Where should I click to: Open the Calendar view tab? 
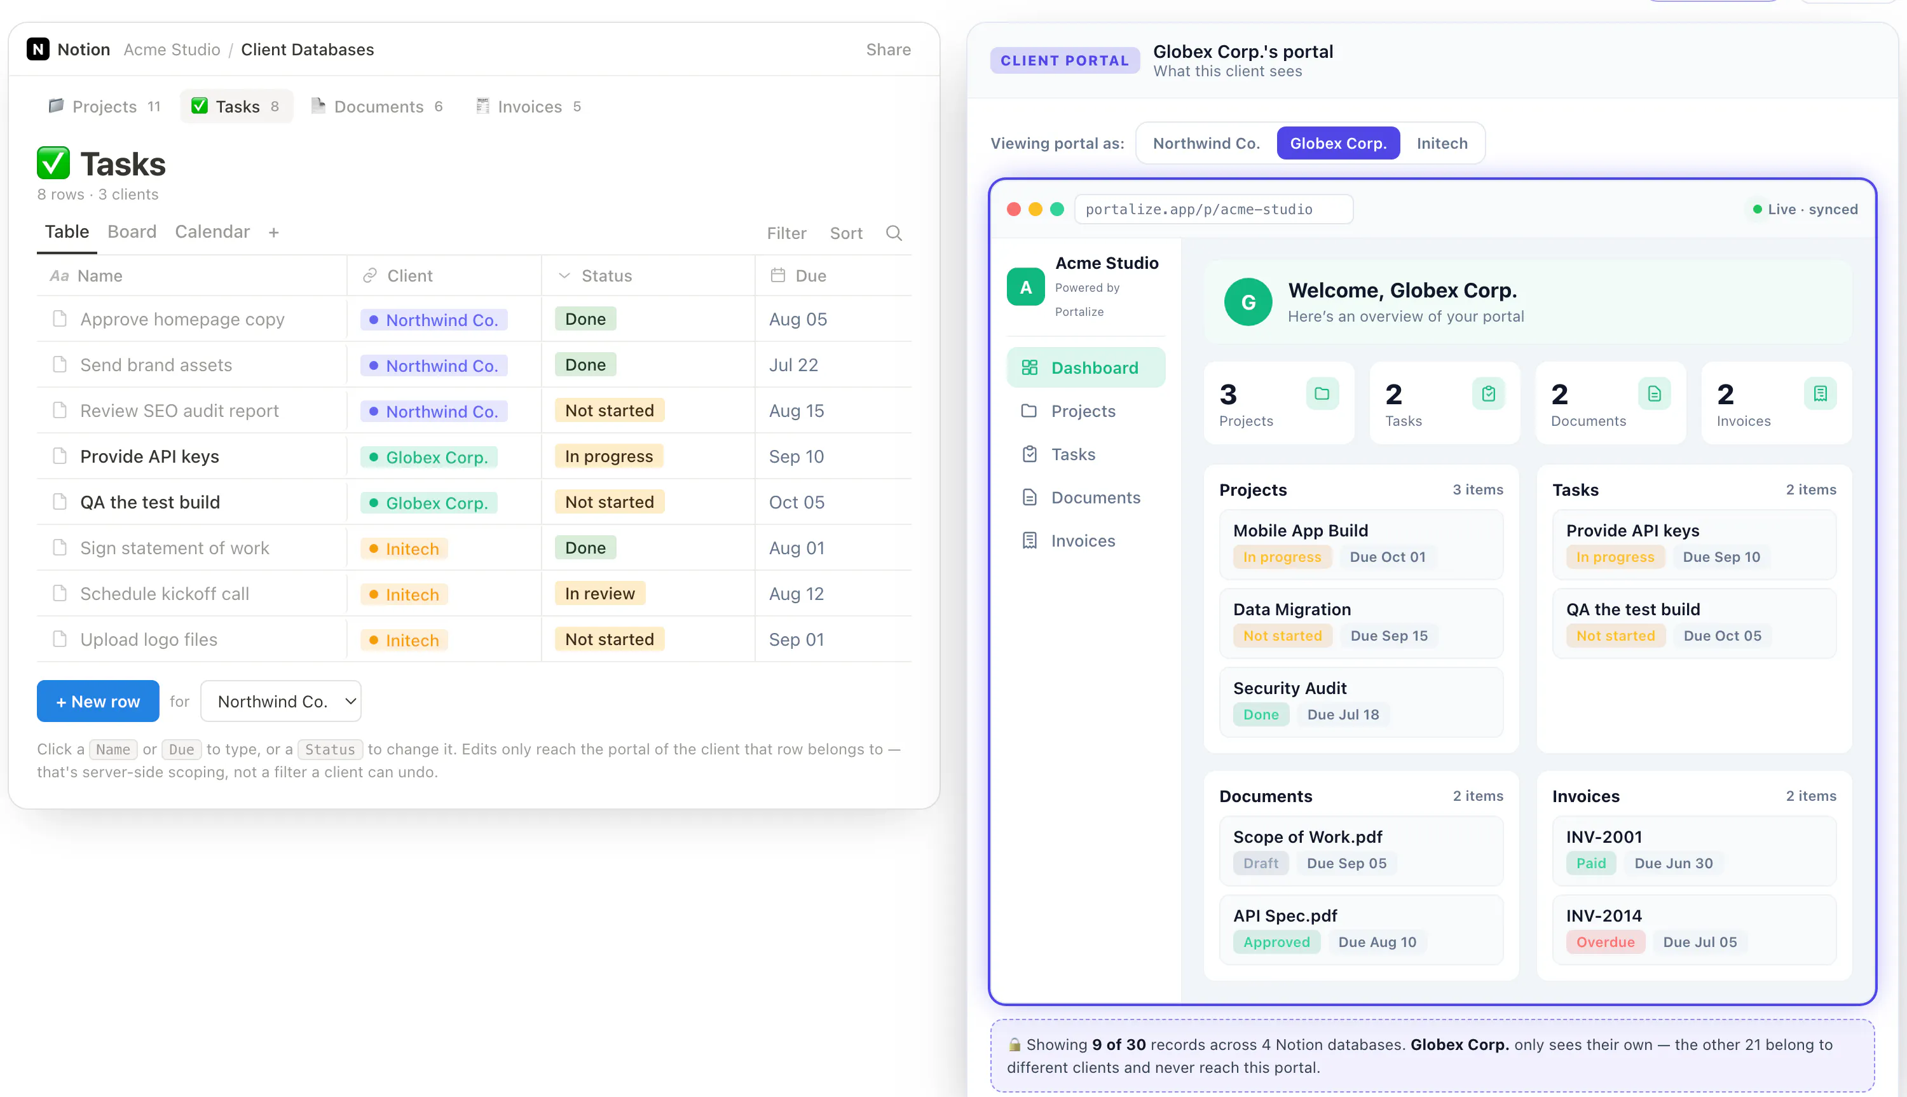pos(212,232)
